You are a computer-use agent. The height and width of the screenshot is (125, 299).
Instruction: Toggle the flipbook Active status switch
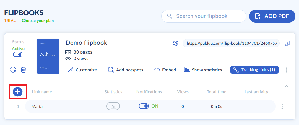click(x=18, y=55)
